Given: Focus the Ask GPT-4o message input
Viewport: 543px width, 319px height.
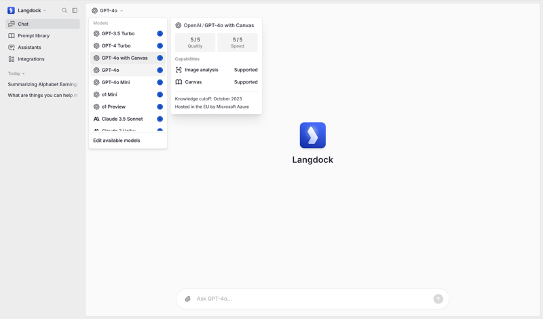Looking at the screenshot, I should pos(313,299).
